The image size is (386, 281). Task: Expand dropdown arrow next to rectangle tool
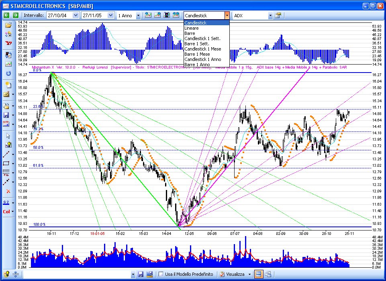tap(13, 164)
